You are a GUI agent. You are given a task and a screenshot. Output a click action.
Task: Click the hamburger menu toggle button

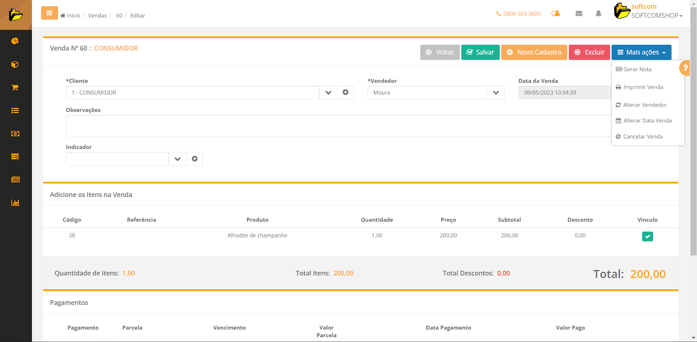[49, 13]
